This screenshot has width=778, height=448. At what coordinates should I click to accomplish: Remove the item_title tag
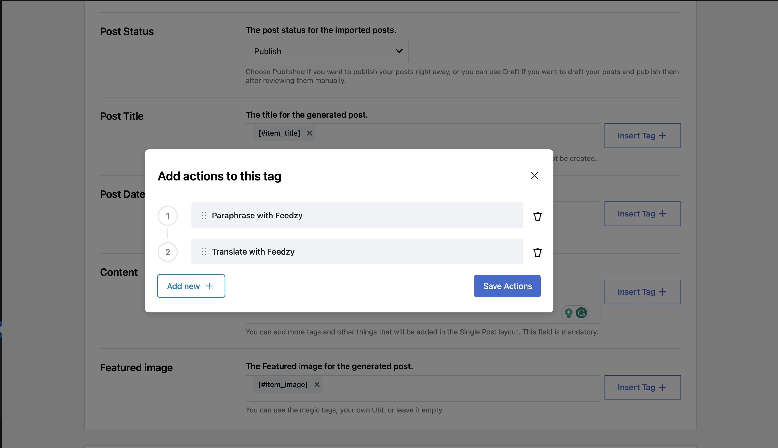pyautogui.click(x=309, y=133)
